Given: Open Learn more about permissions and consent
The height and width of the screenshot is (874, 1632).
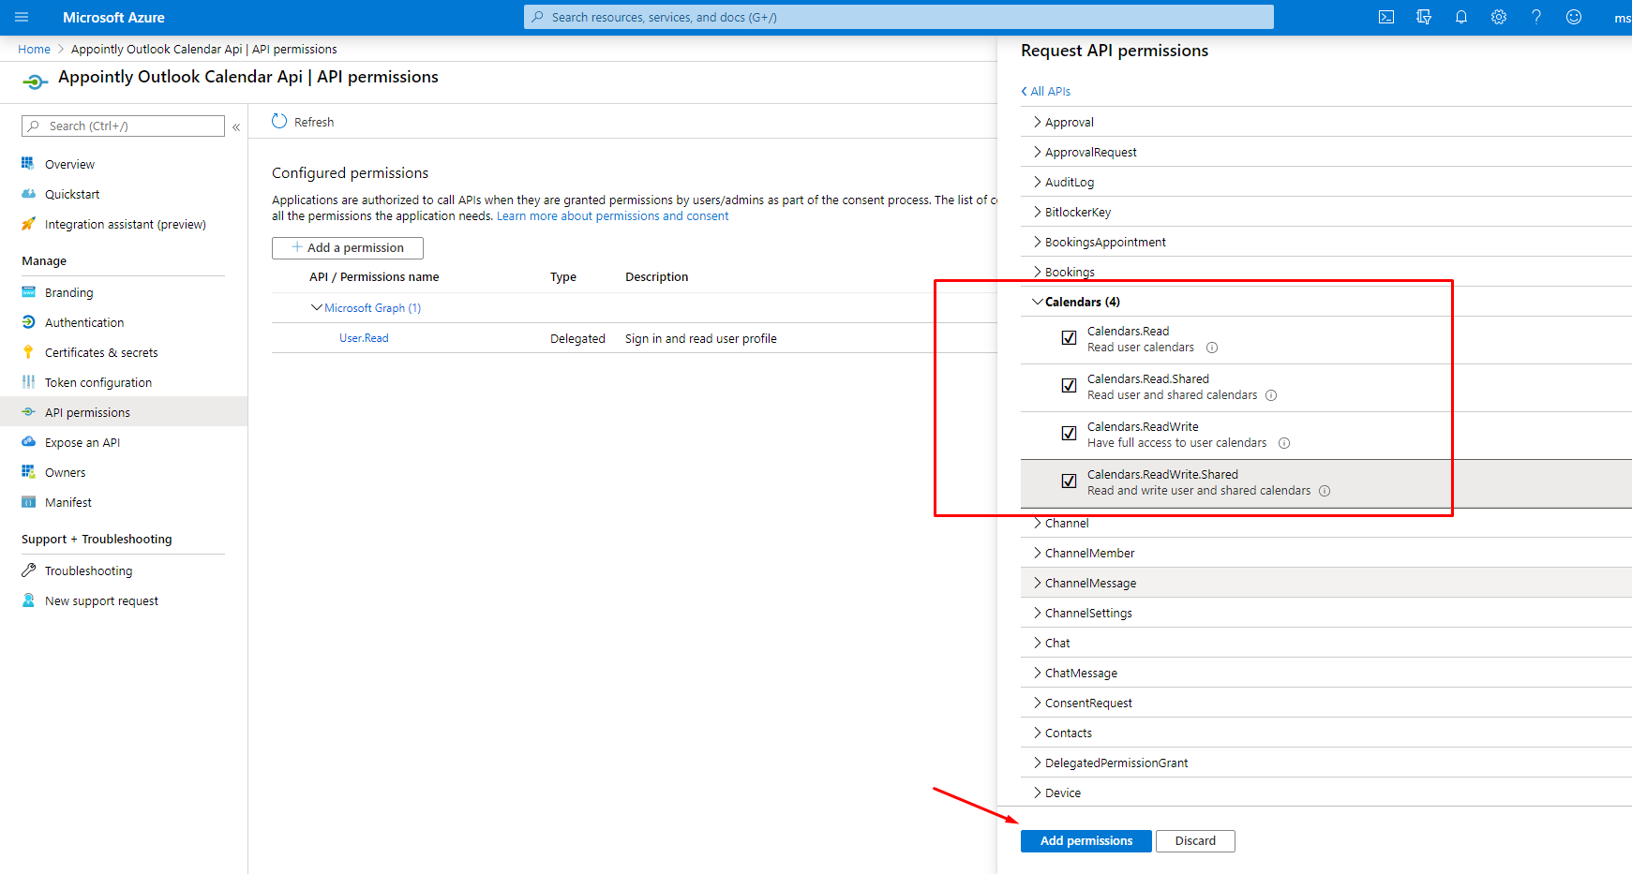Looking at the screenshot, I should click(612, 215).
